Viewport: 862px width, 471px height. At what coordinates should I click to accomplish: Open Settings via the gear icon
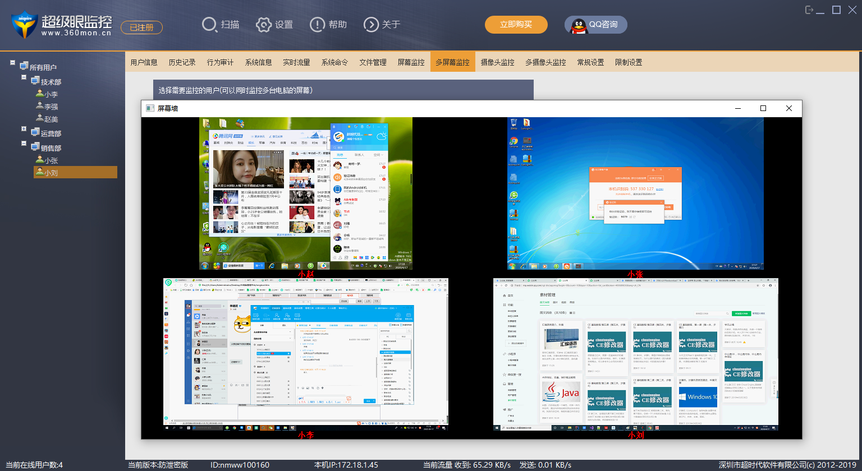(x=264, y=25)
